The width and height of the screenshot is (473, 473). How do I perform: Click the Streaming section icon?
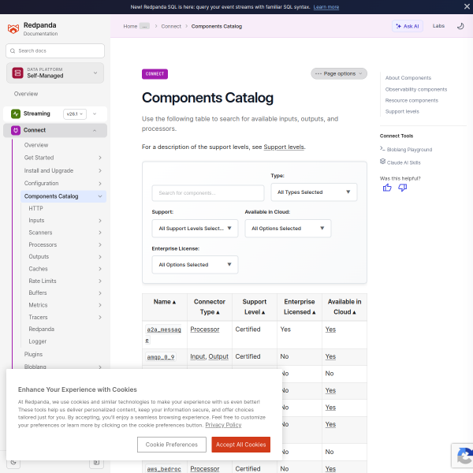(16, 114)
